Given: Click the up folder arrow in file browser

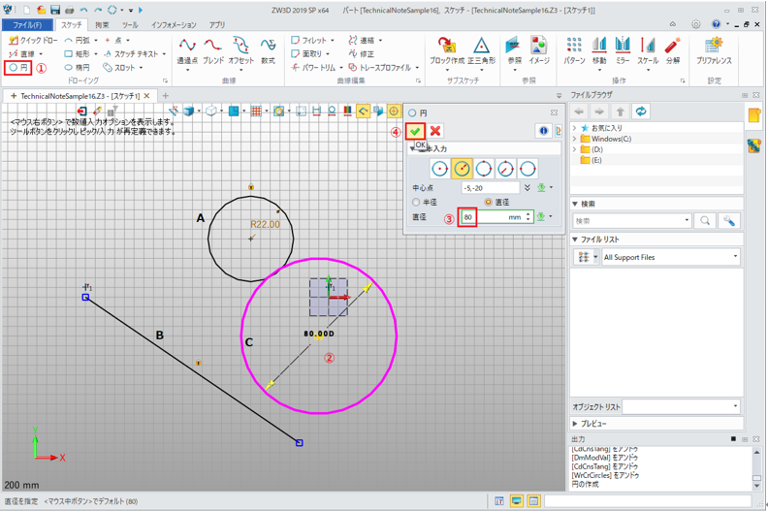Looking at the screenshot, I should coord(620,112).
